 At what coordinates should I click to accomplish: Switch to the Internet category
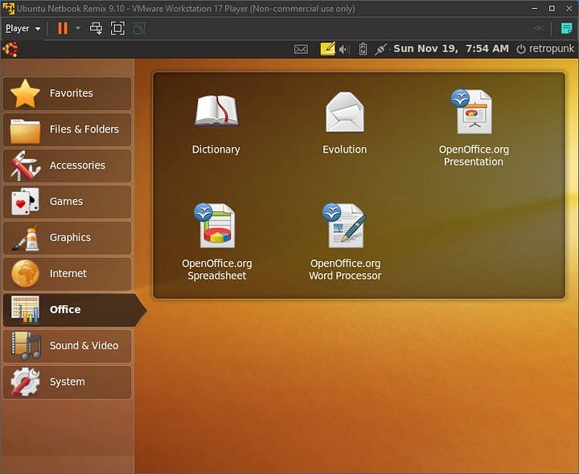tap(68, 274)
